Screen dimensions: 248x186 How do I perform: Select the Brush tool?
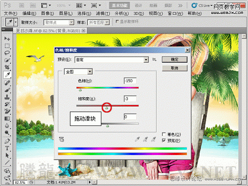[7, 90]
